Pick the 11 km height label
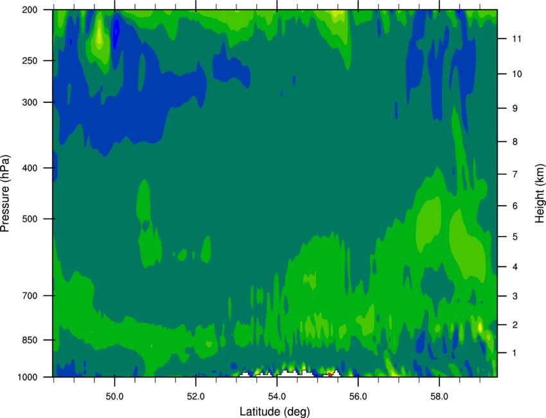Image resolution: width=546 pixels, height=418 pixels. point(516,39)
